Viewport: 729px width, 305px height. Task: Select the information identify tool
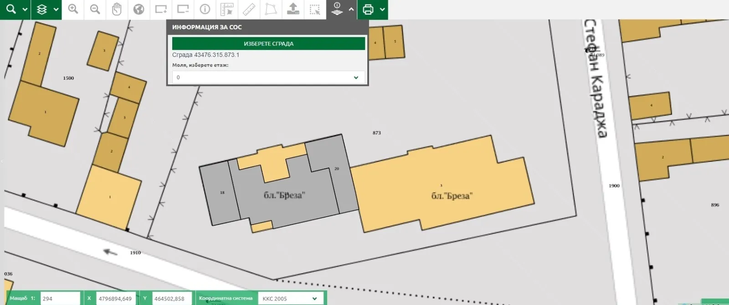tap(205, 9)
